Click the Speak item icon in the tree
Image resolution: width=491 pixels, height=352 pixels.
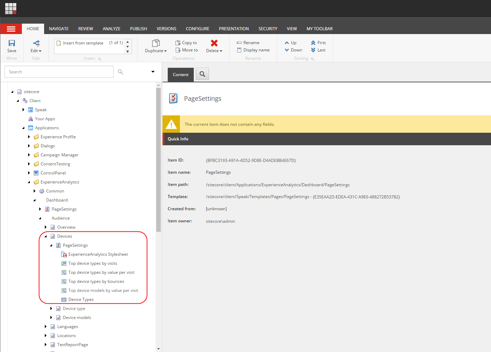point(31,110)
